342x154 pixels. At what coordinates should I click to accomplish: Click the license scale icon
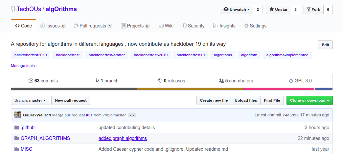(x=291, y=81)
